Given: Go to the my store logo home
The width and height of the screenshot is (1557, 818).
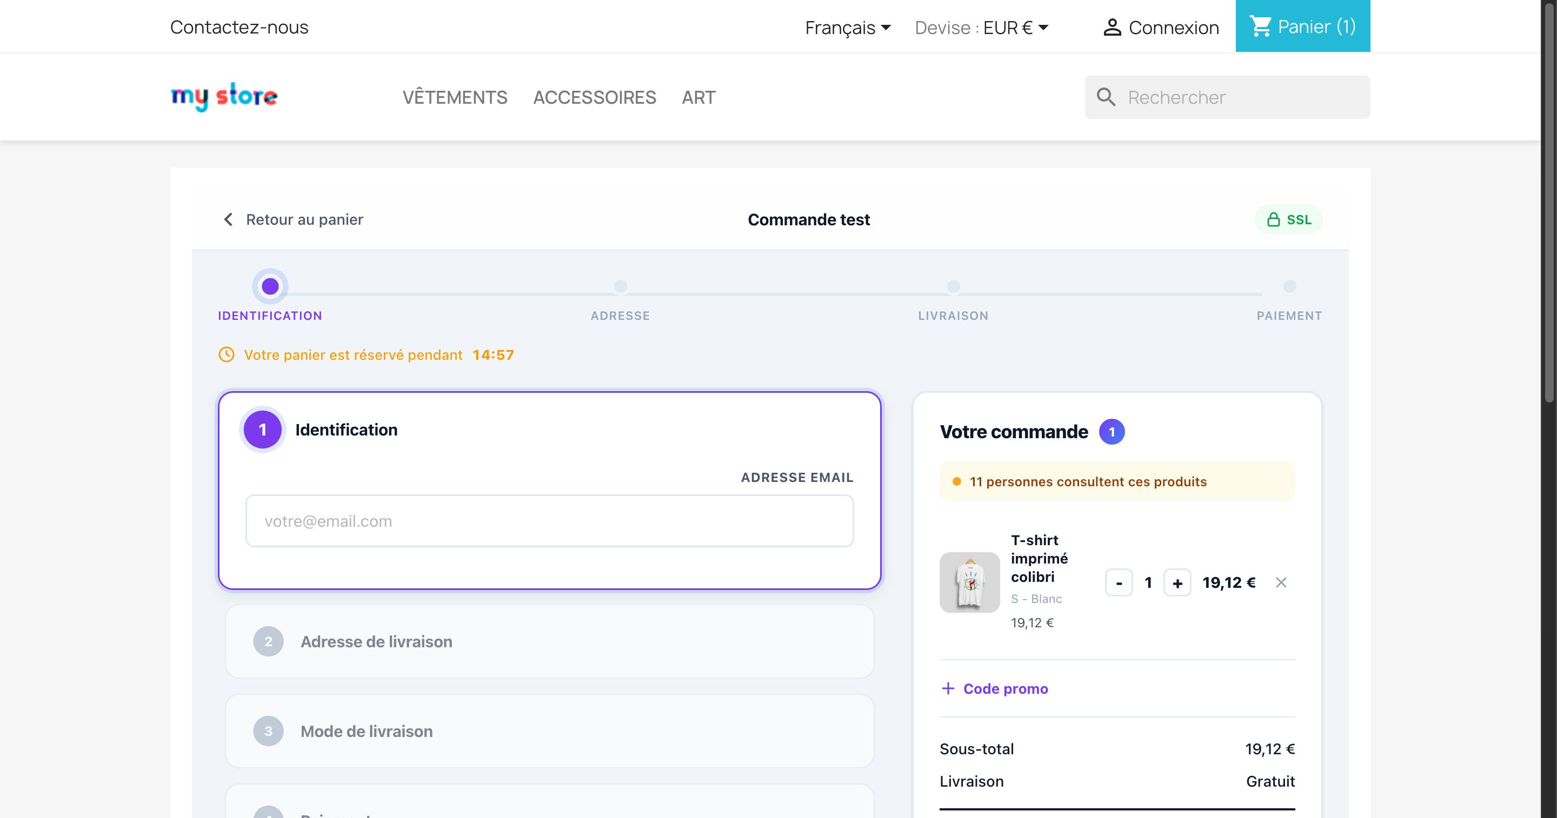Looking at the screenshot, I should click(224, 97).
